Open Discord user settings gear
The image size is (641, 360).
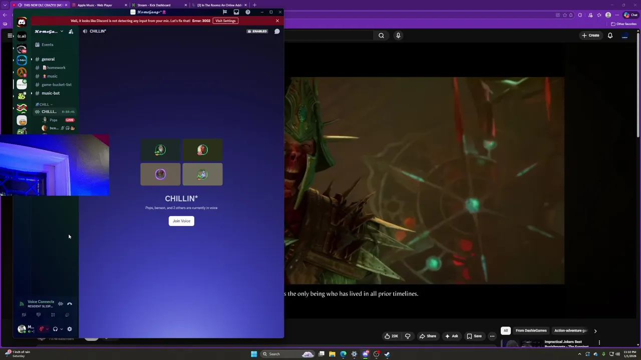coord(70,329)
